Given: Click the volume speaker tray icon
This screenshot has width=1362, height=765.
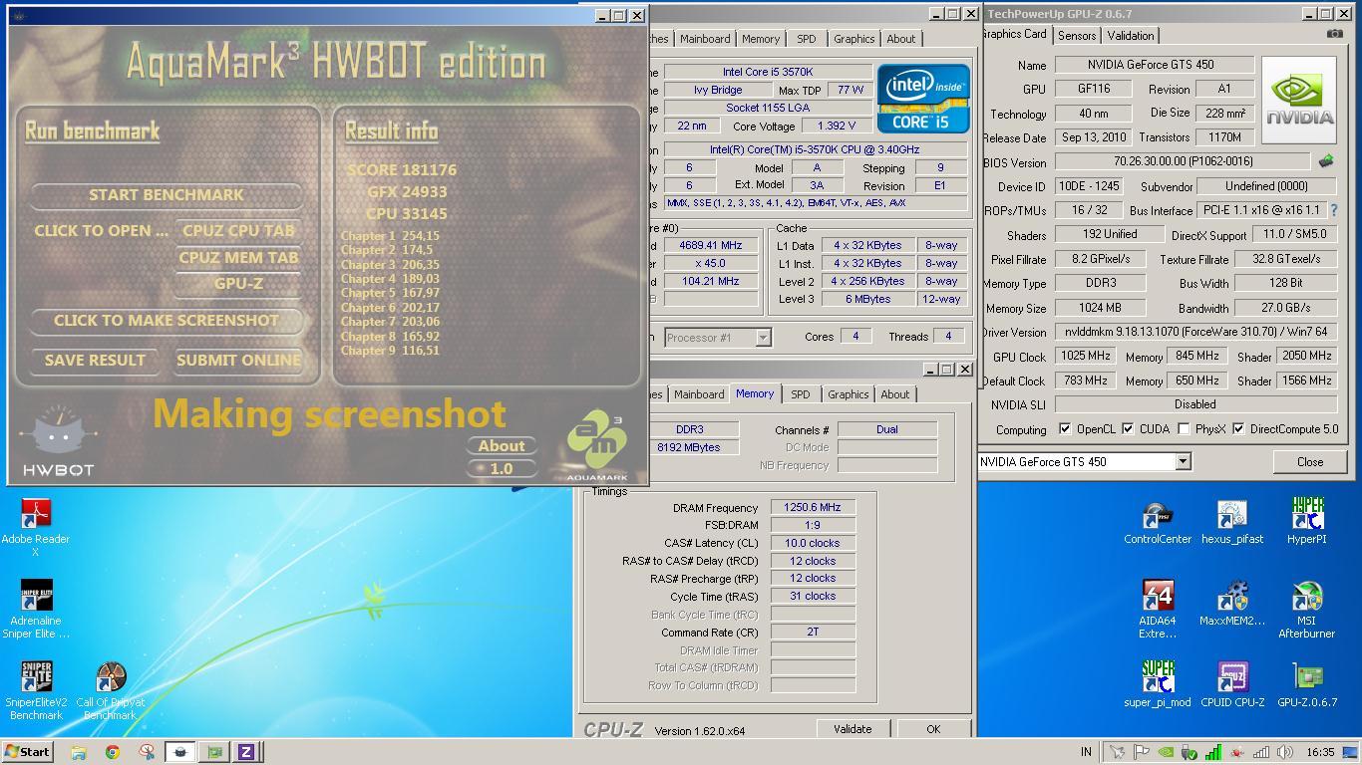Looking at the screenshot, I should point(1284,752).
